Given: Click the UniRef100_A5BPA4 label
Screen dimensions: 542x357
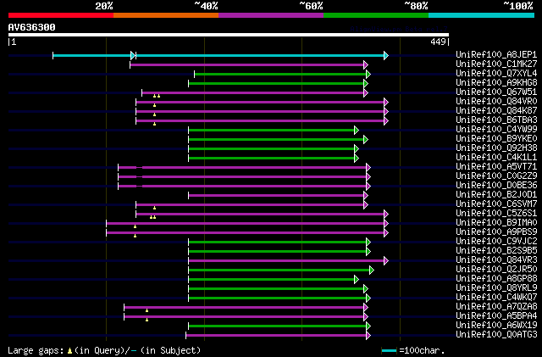Looking at the screenshot, I should [496, 316].
